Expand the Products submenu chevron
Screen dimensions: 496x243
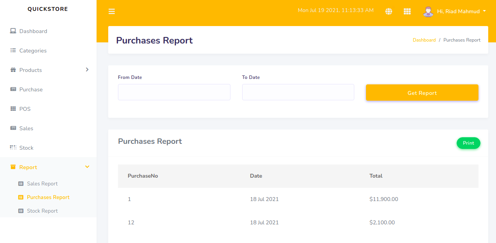coord(87,70)
